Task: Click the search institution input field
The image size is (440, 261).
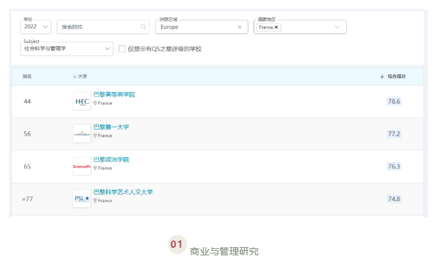Action: click(103, 27)
